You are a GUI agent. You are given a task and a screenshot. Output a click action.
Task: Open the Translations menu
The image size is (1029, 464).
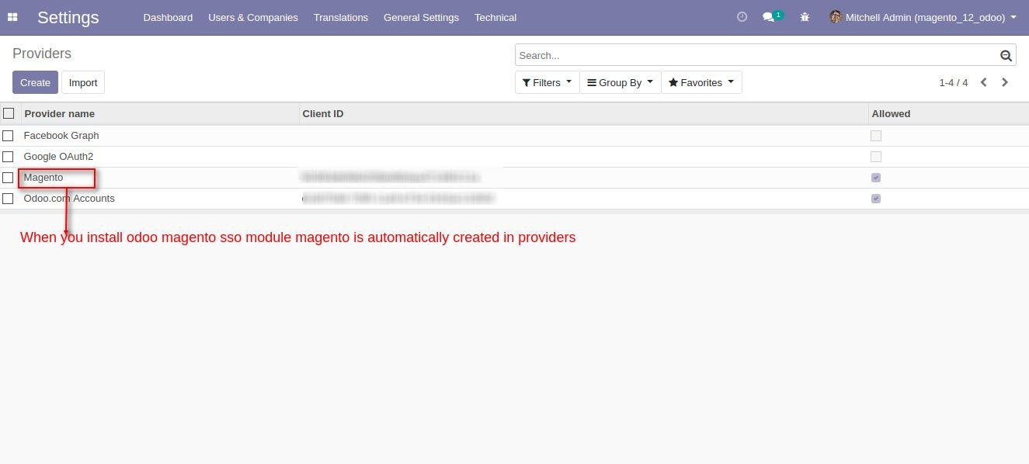[x=341, y=17]
